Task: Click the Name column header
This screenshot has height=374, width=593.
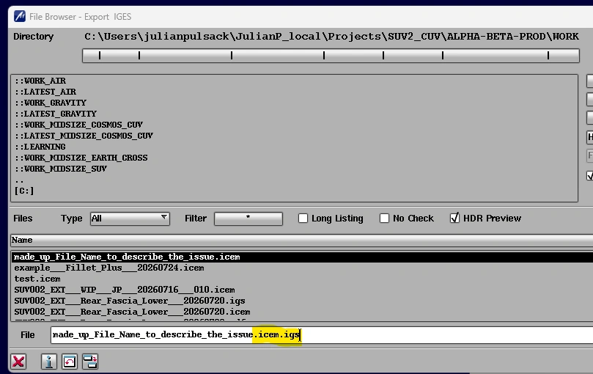Action: 302,240
